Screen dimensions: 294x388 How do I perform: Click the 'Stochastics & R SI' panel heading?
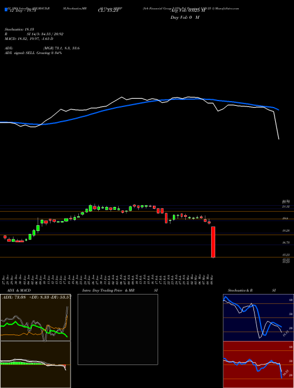coord(252,290)
